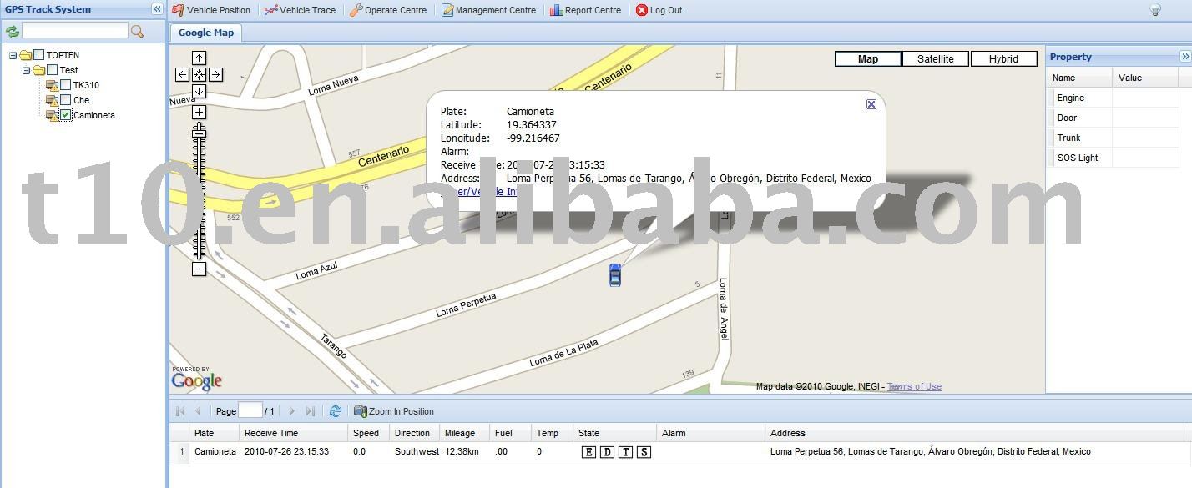The height and width of the screenshot is (488, 1192).
Task: Collapse the GPS Track System panel
Action: 157,9
